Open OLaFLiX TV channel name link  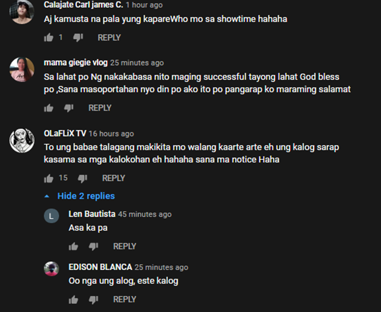[x=65, y=133]
